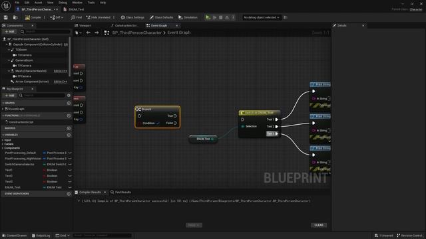Image resolution: width=426 pixels, height=239 pixels.
Task: Toggle visibility eye for PostProcessing_Default variable
Action: coord(70,153)
